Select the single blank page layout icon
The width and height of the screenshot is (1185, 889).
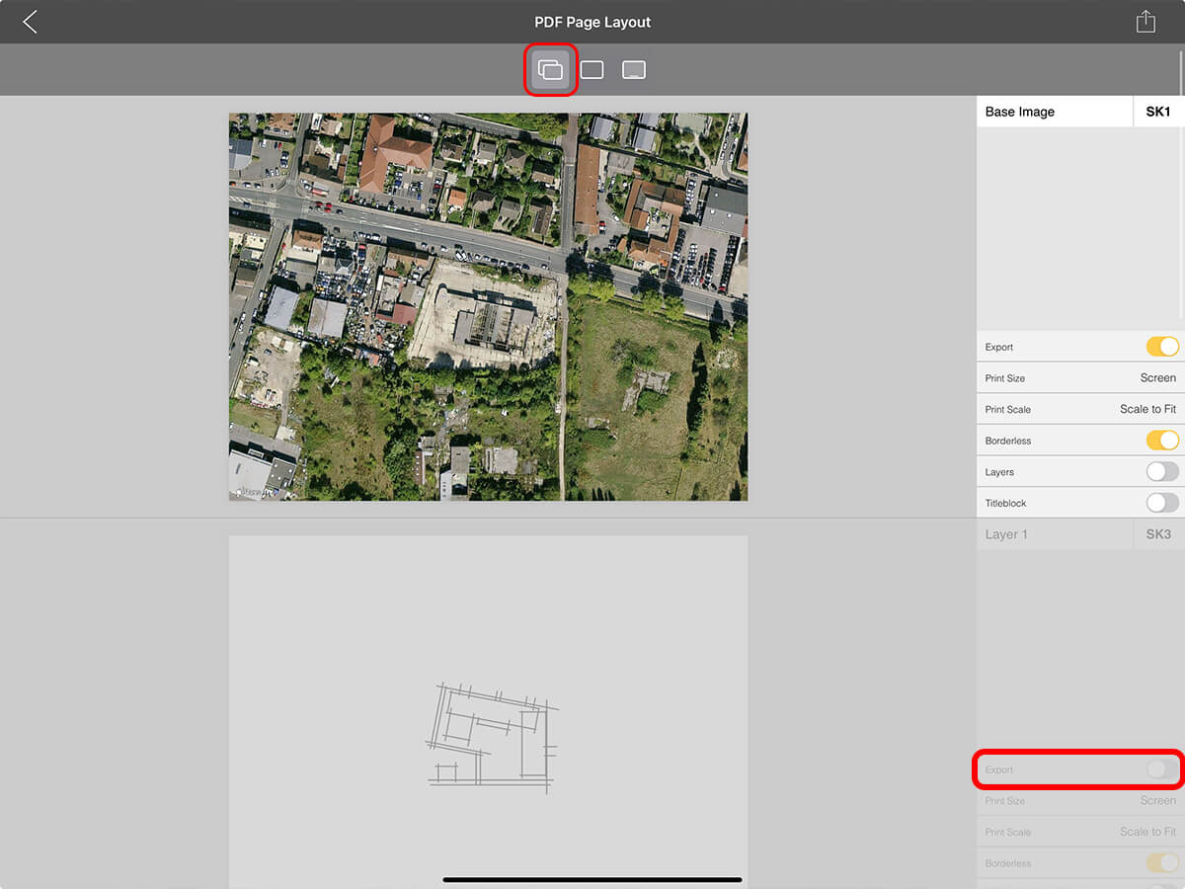click(592, 70)
